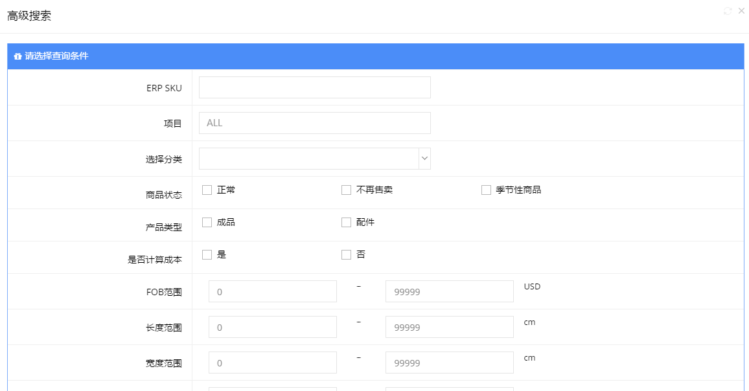Screen dimensions: 749x391
Task: Click the 选择分类 label
Action: (164, 159)
